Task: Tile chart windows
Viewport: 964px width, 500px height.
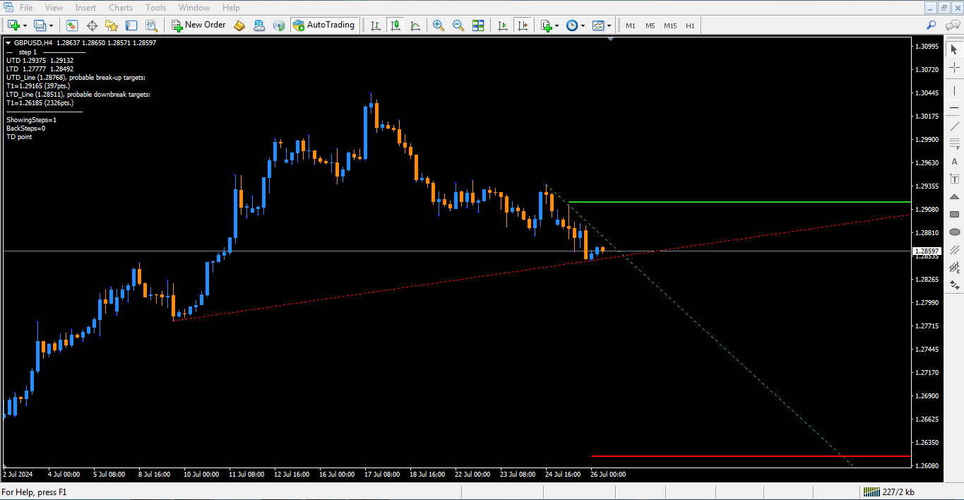Action: click(x=478, y=25)
